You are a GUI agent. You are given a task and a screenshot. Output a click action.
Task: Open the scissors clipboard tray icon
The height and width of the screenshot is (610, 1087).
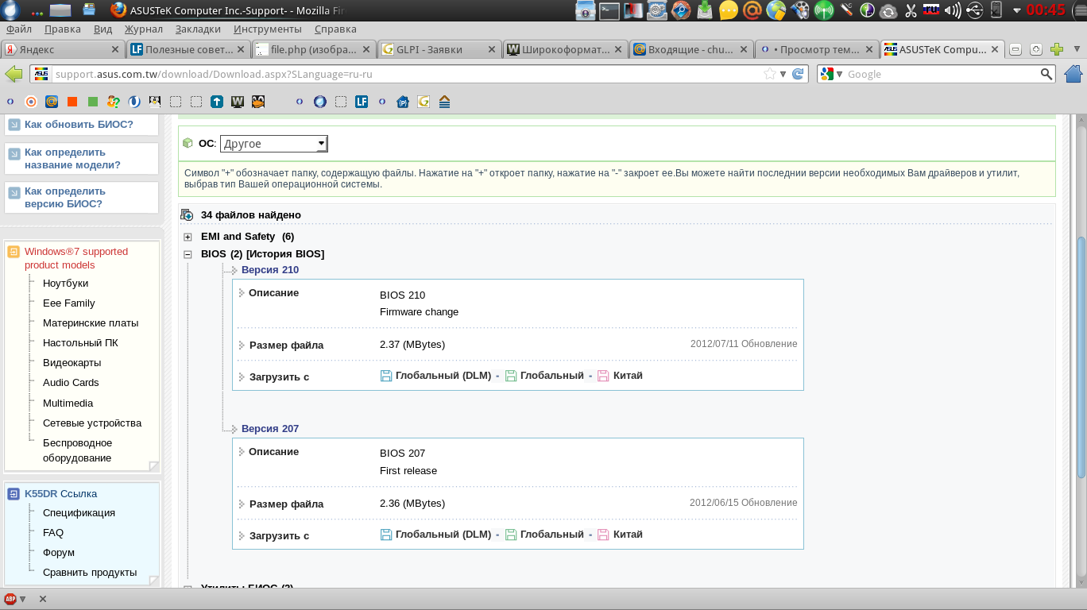click(910, 10)
